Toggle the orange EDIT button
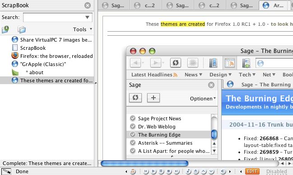Image resolution: width=293 pixels, height=175 pixels. (x=252, y=171)
